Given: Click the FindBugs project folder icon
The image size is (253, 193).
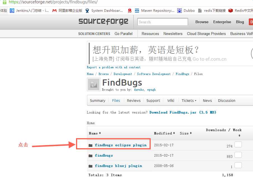Looking at the screenshot, I should (x=94, y=84).
